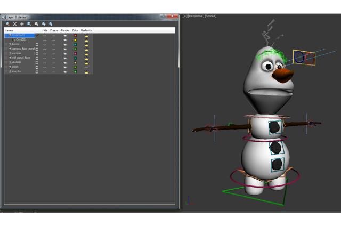This screenshot has width=341, height=226.
Task: Open yellow color swatch of Omni001
Action: click(x=75, y=40)
